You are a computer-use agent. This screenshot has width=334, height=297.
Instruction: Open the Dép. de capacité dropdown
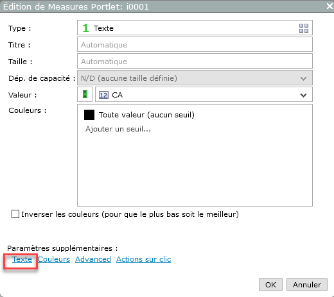[x=195, y=78]
